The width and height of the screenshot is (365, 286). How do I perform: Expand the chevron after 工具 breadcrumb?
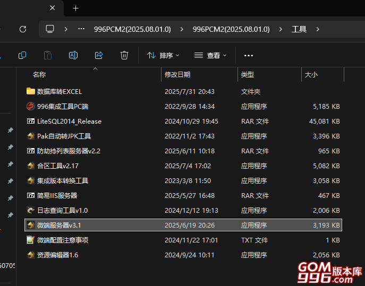pyautogui.click(x=318, y=29)
